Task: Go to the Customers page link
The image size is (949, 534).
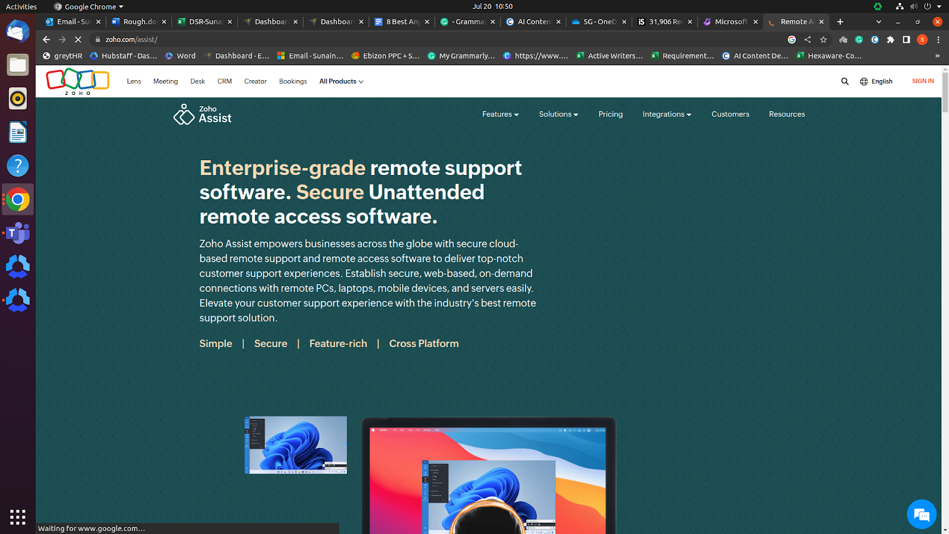Action: point(730,115)
